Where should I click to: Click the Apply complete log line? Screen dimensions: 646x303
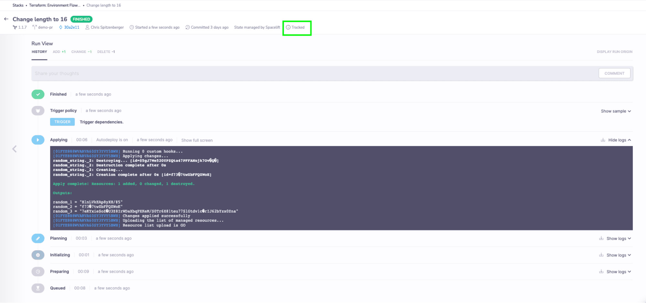point(124,184)
